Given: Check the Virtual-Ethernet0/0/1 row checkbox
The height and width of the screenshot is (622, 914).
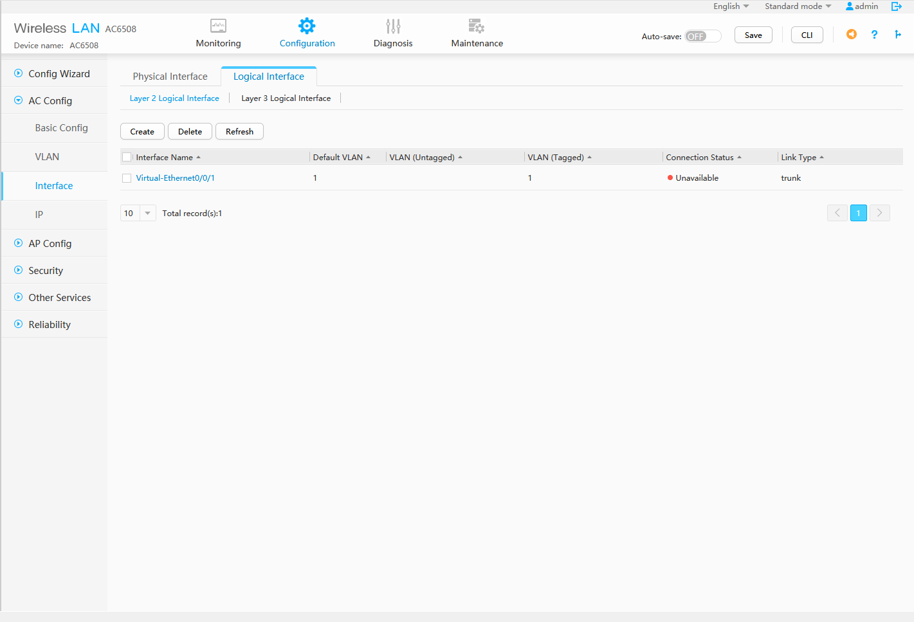Looking at the screenshot, I should click(x=127, y=178).
